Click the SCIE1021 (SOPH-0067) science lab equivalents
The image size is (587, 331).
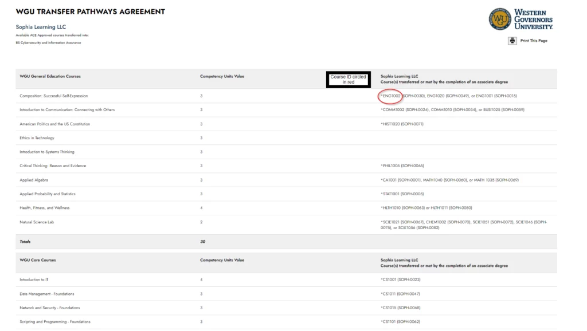click(463, 225)
